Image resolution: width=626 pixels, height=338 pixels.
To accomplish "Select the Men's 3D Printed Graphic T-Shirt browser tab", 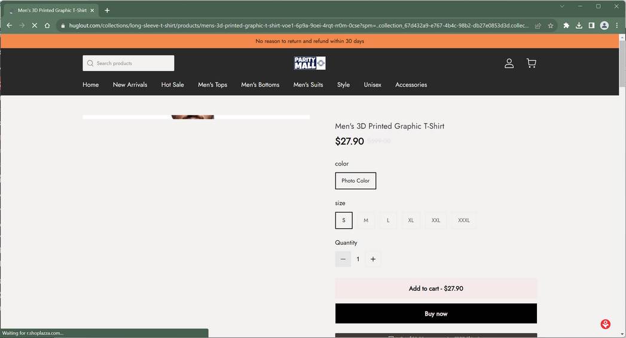I will pyautogui.click(x=52, y=10).
